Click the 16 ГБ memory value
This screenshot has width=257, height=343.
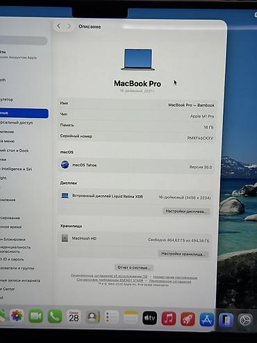click(208, 127)
